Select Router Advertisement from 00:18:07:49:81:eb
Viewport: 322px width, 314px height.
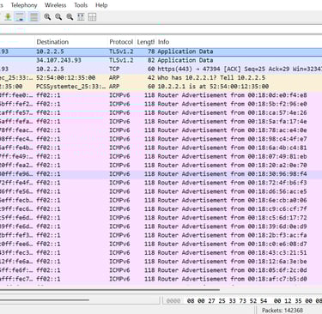coord(161,156)
